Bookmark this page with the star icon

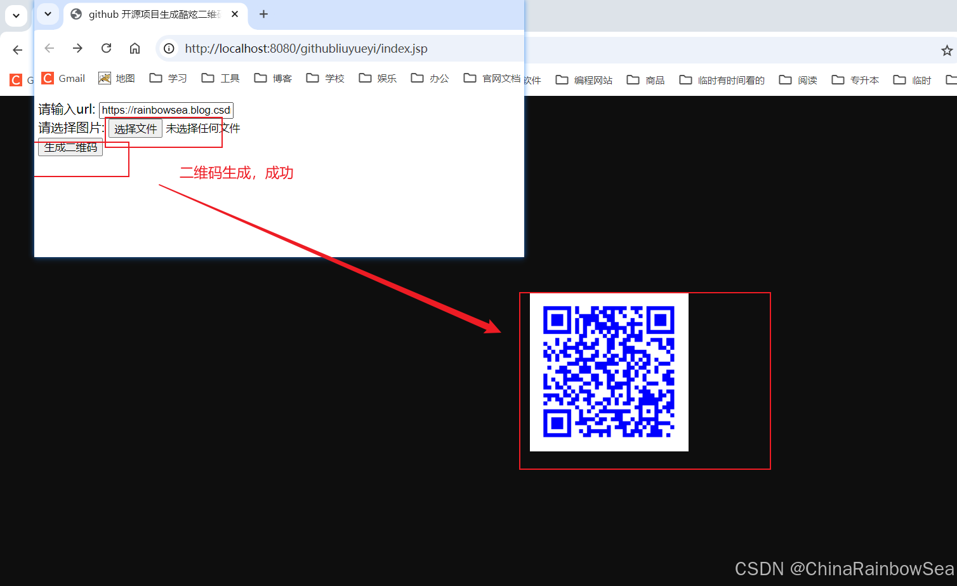click(947, 50)
